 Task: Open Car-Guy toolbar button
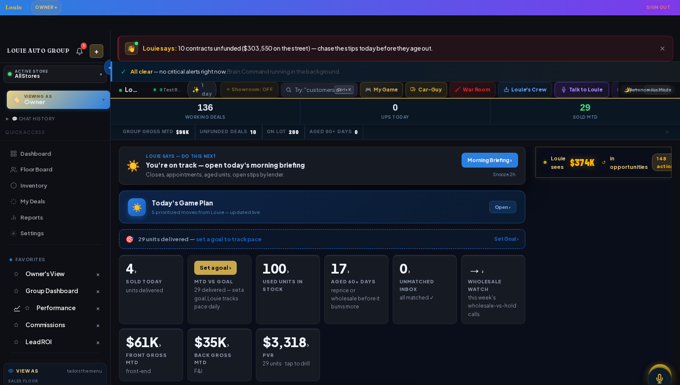pyautogui.click(x=426, y=90)
